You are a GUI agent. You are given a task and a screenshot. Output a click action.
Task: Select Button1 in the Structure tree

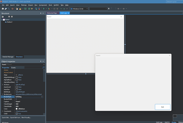(10, 22)
